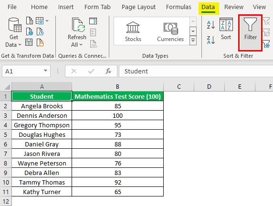
Task: Select the Data tab
Action: (208, 7)
